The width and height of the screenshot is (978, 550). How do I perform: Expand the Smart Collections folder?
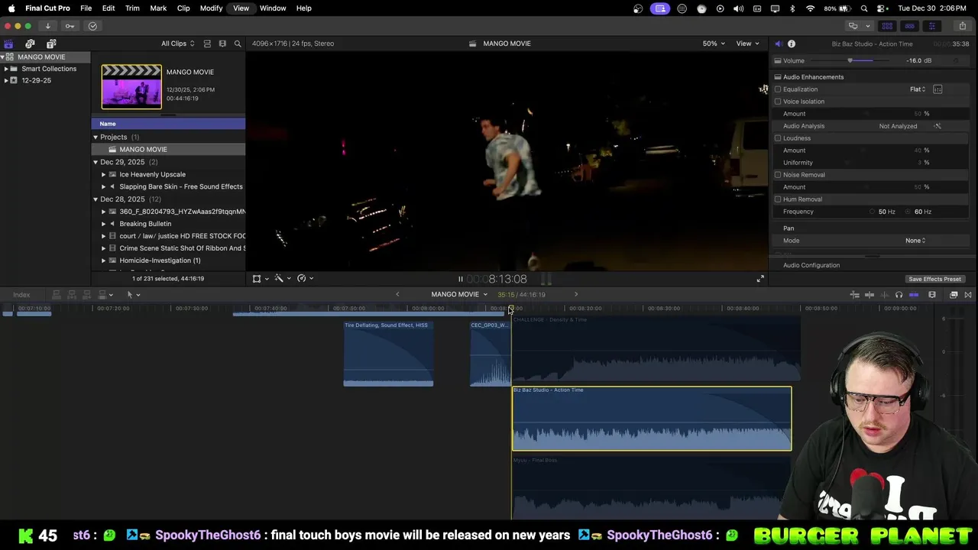pos(6,69)
